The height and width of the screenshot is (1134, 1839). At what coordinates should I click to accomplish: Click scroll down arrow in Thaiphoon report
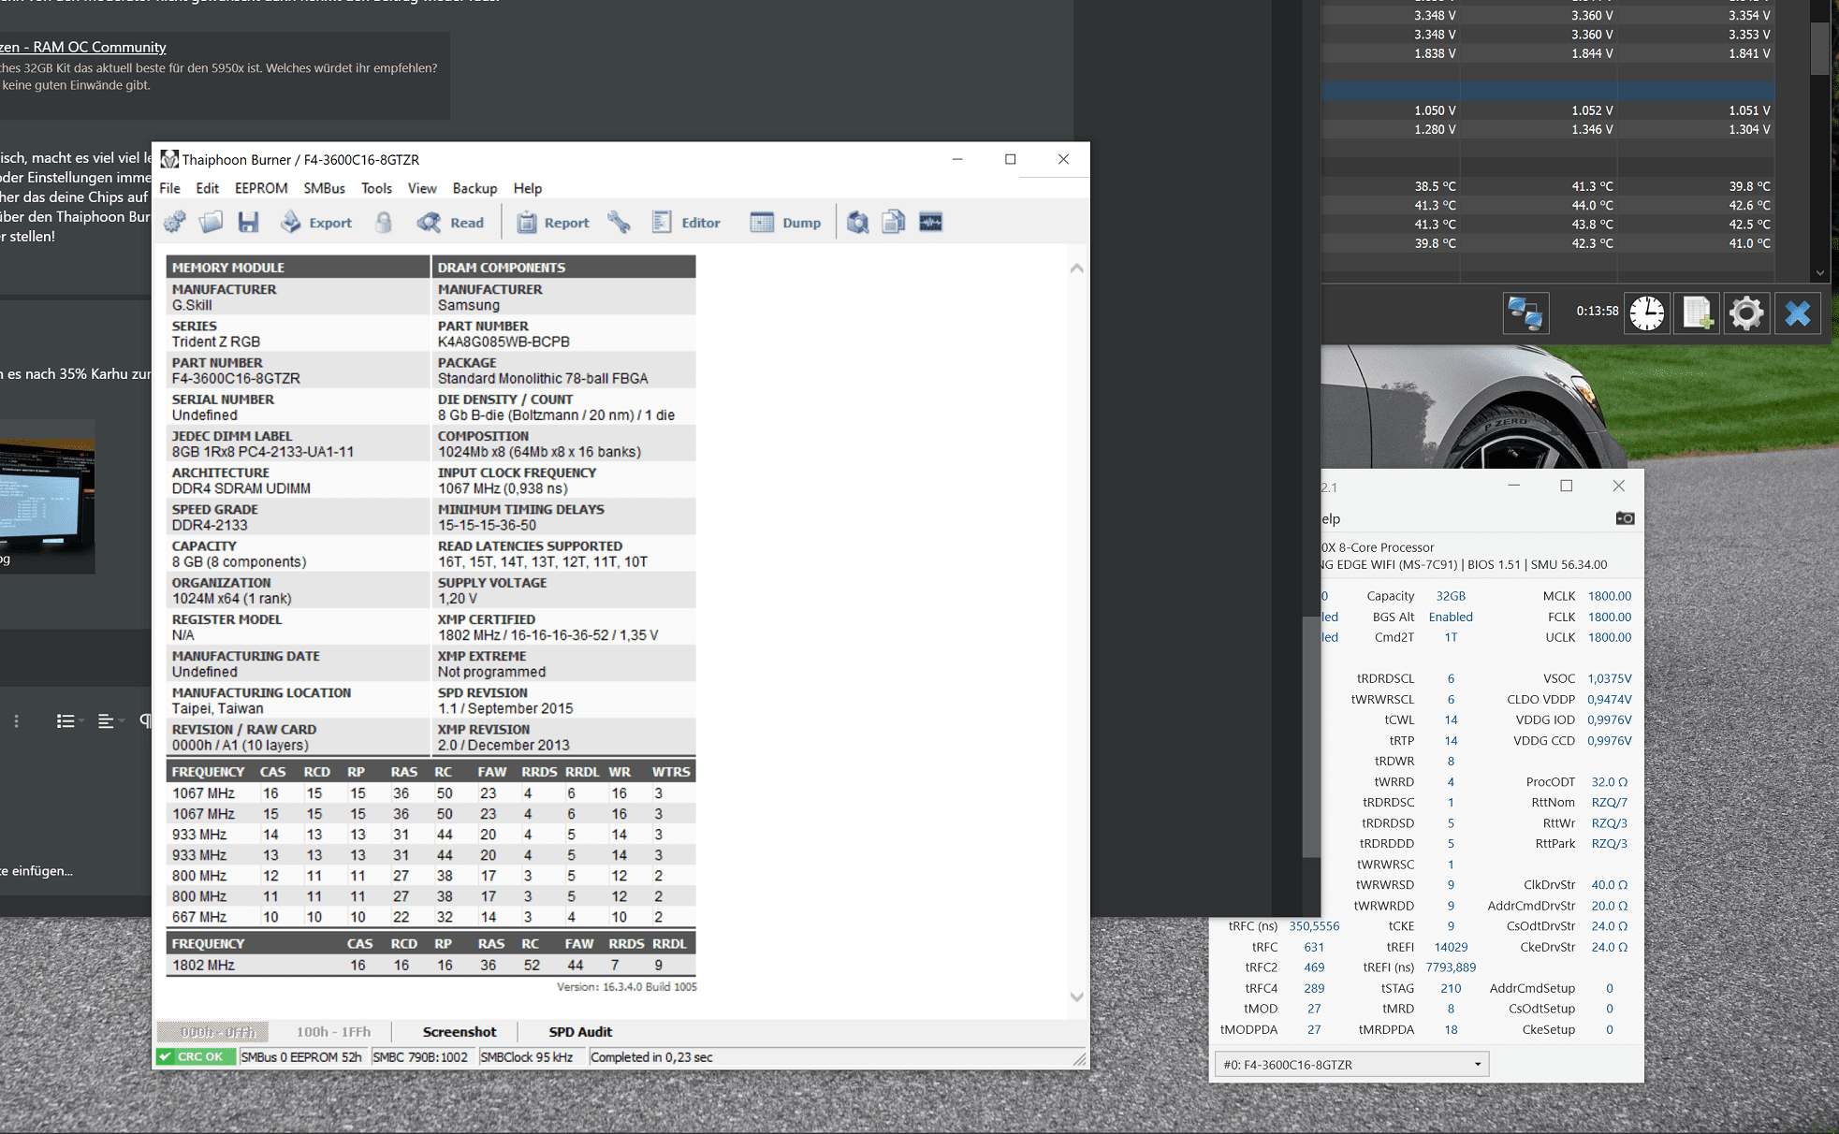(1076, 996)
